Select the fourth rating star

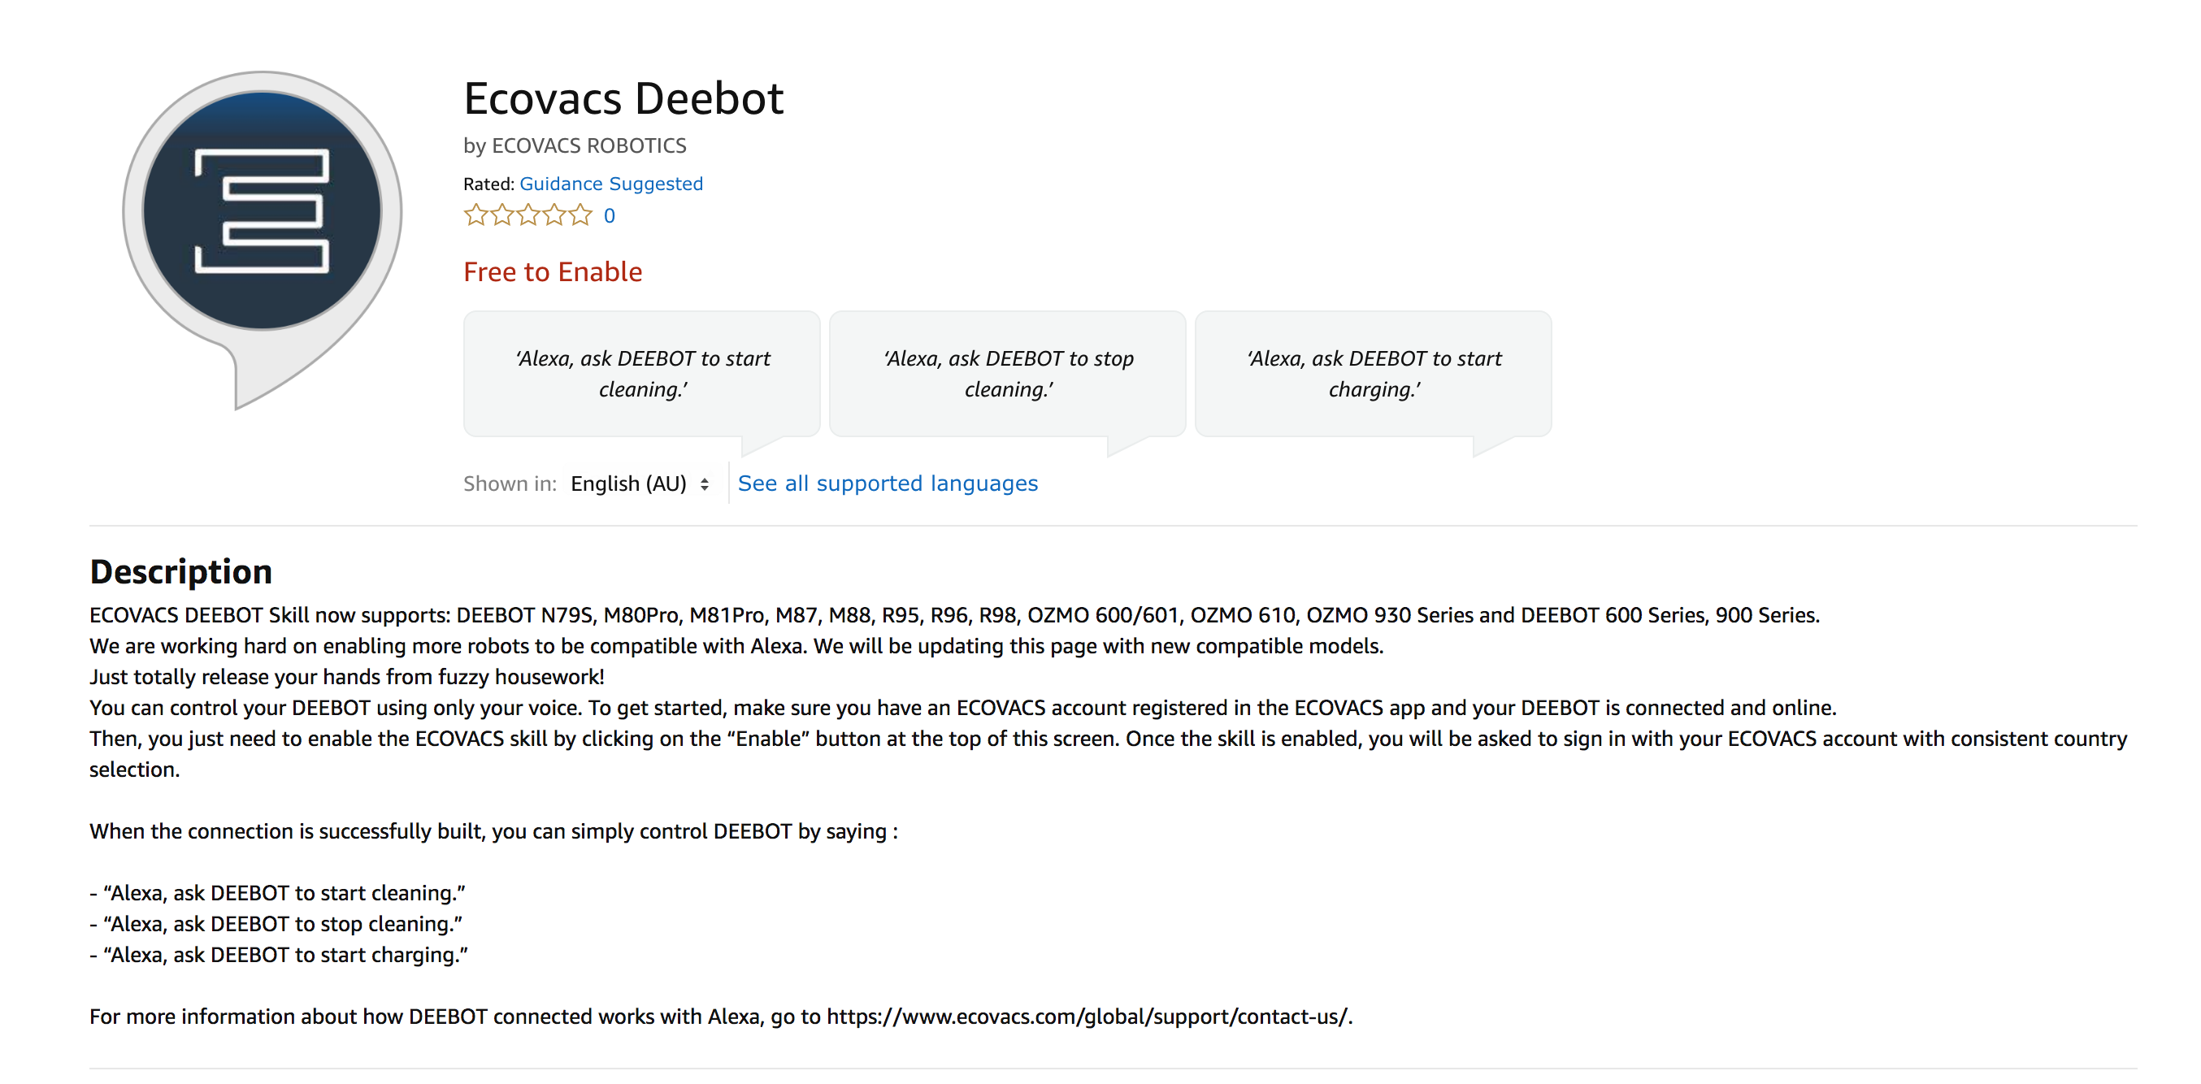pyautogui.click(x=554, y=215)
